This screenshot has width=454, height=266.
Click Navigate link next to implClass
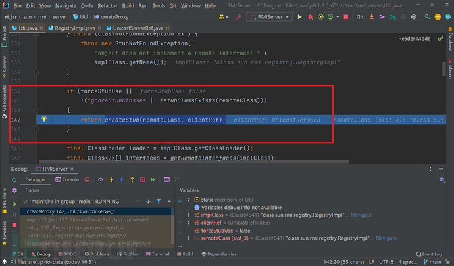coord(361,215)
